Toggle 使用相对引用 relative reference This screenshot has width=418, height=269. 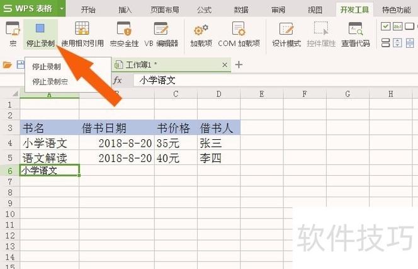[82, 34]
